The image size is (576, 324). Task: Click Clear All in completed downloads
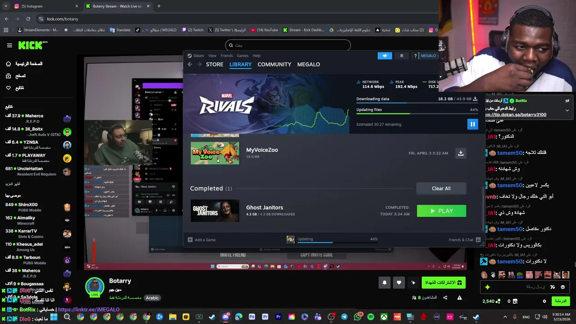coord(441,189)
